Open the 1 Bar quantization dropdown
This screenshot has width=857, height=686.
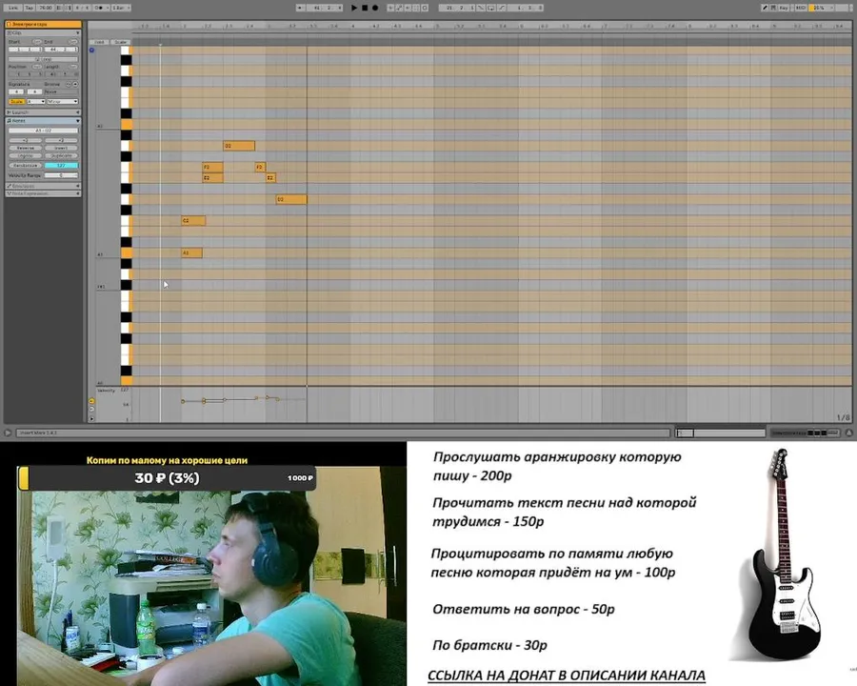(x=121, y=8)
